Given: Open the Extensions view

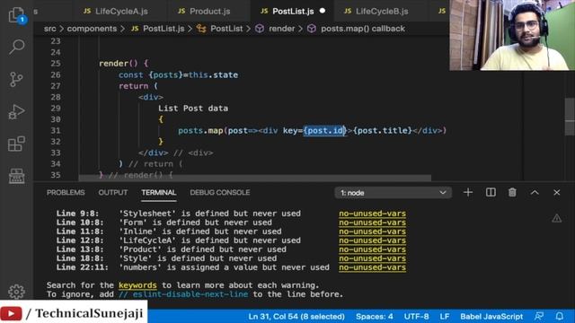Looking at the screenshot, I should [16, 144].
